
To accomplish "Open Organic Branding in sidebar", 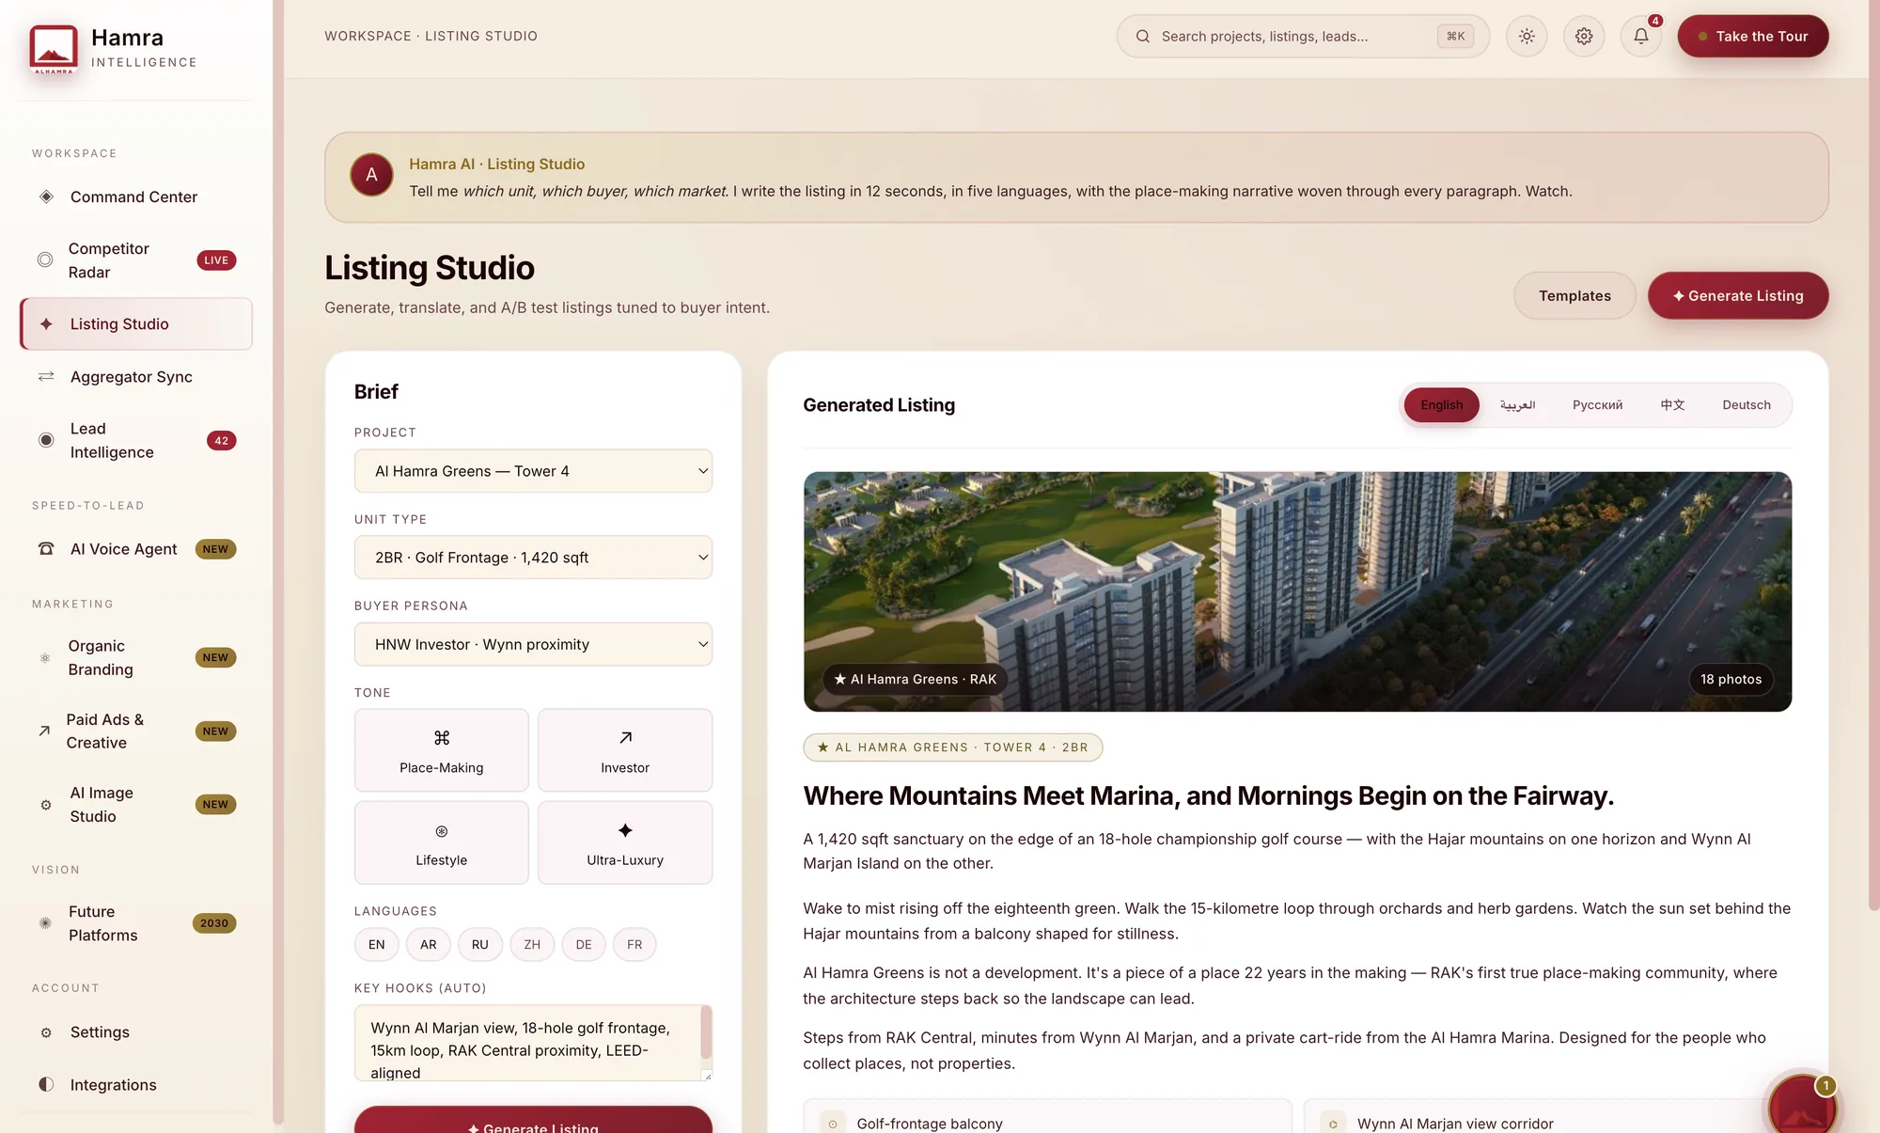I will pyautogui.click(x=136, y=658).
